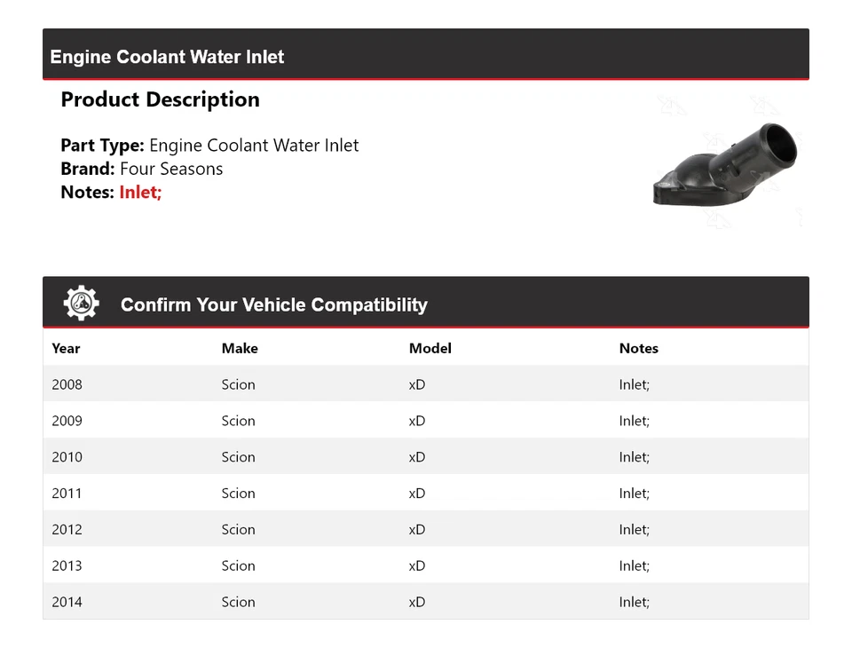Click "Scion" in the 2014 row
This screenshot has height=648, width=852.
[238, 602]
